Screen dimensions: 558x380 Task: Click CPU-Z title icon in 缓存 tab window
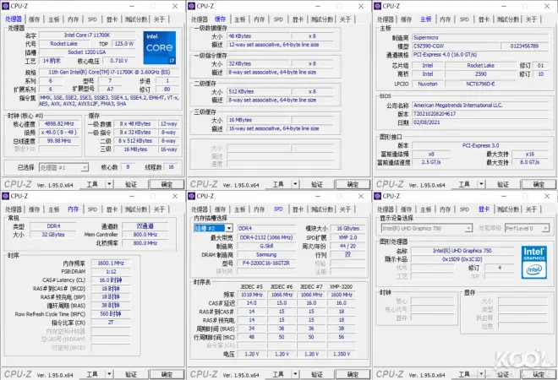coord(193,5)
